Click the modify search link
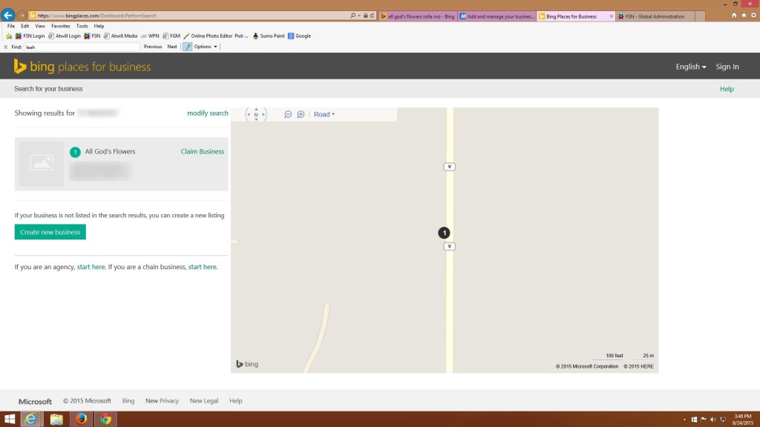760x427 pixels. click(208, 113)
